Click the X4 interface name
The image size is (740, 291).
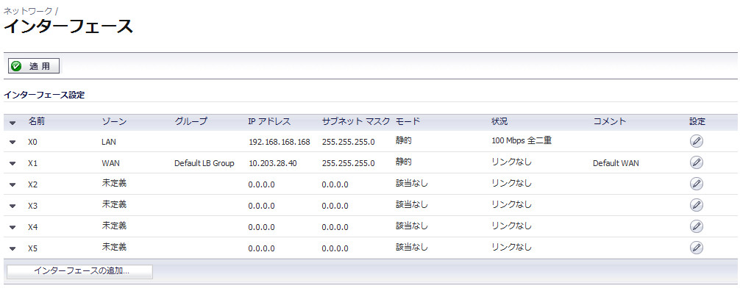click(32, 227)
